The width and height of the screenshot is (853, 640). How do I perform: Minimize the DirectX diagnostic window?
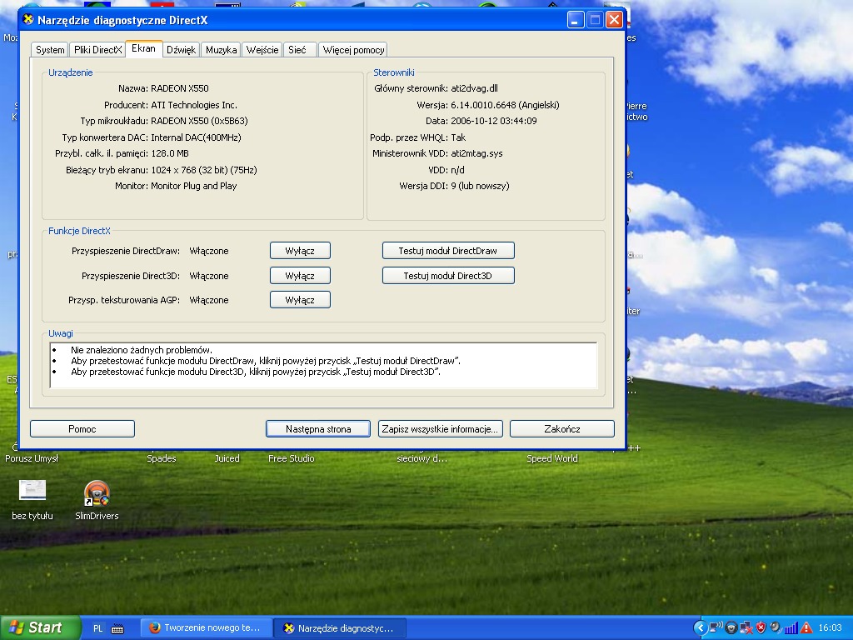(x=576, y=20)
